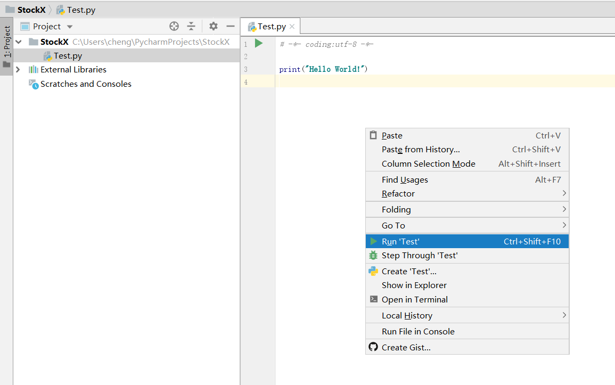Image resolution: width=615 pixels, height=385 pixels.
Task: Open Project panel settings gear
Action: [x=214, y=26]
